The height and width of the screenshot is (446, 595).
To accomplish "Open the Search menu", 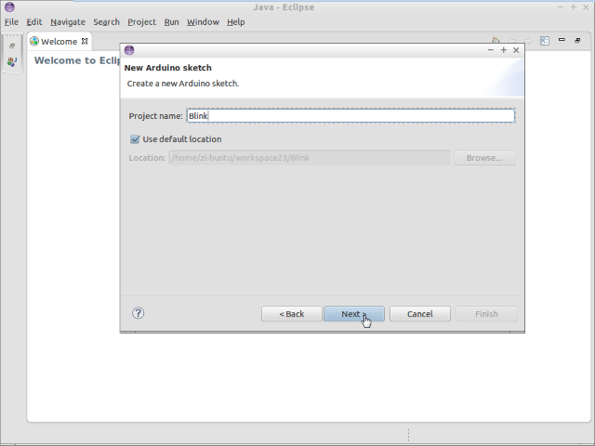I will tap(106, 22).
